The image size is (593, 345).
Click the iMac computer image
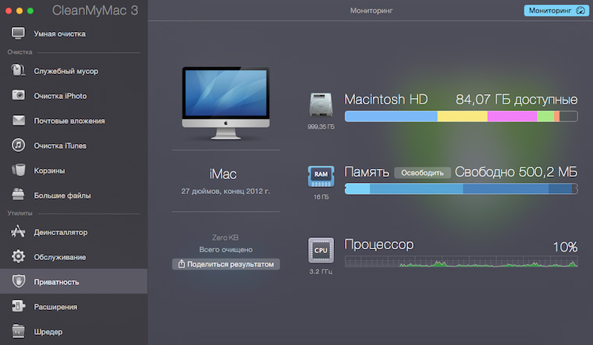225,103
